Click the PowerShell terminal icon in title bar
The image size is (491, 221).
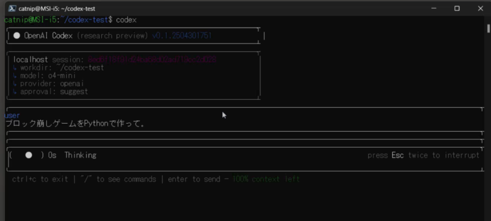(12, 9)
